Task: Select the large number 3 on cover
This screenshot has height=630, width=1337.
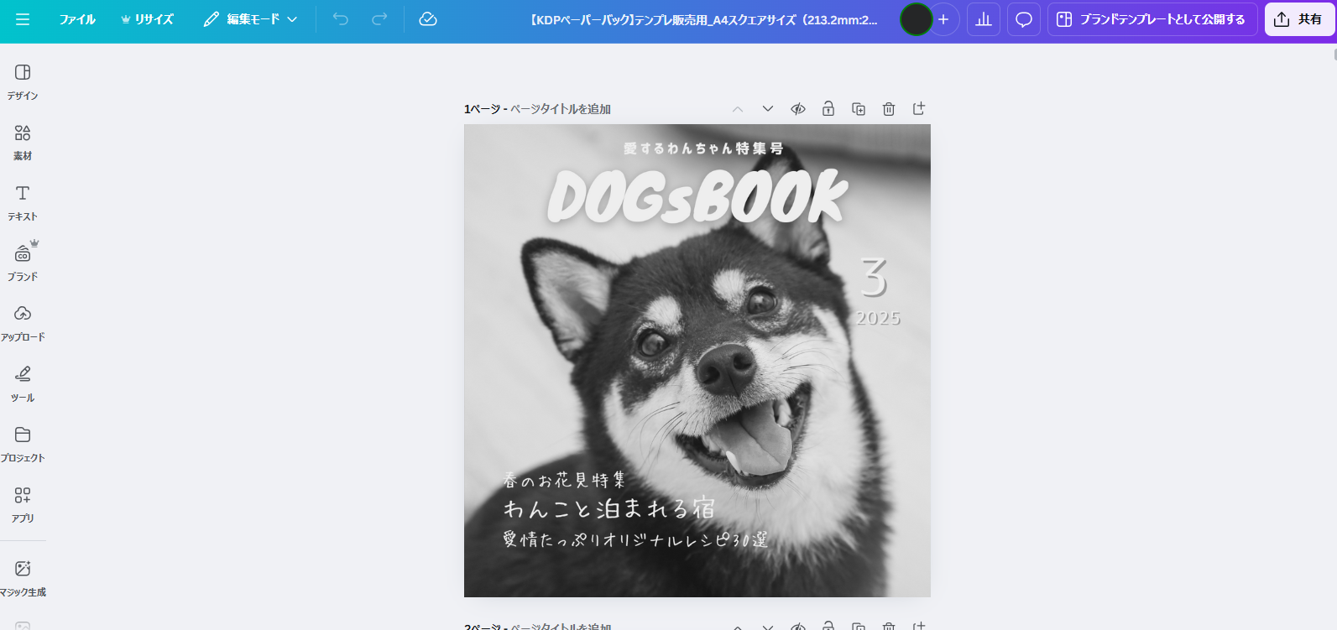Action: click(x=874, y=278)
